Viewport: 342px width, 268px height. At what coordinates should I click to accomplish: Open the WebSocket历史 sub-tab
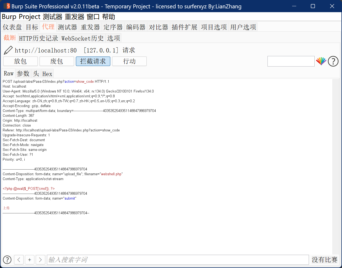[83, 38]
